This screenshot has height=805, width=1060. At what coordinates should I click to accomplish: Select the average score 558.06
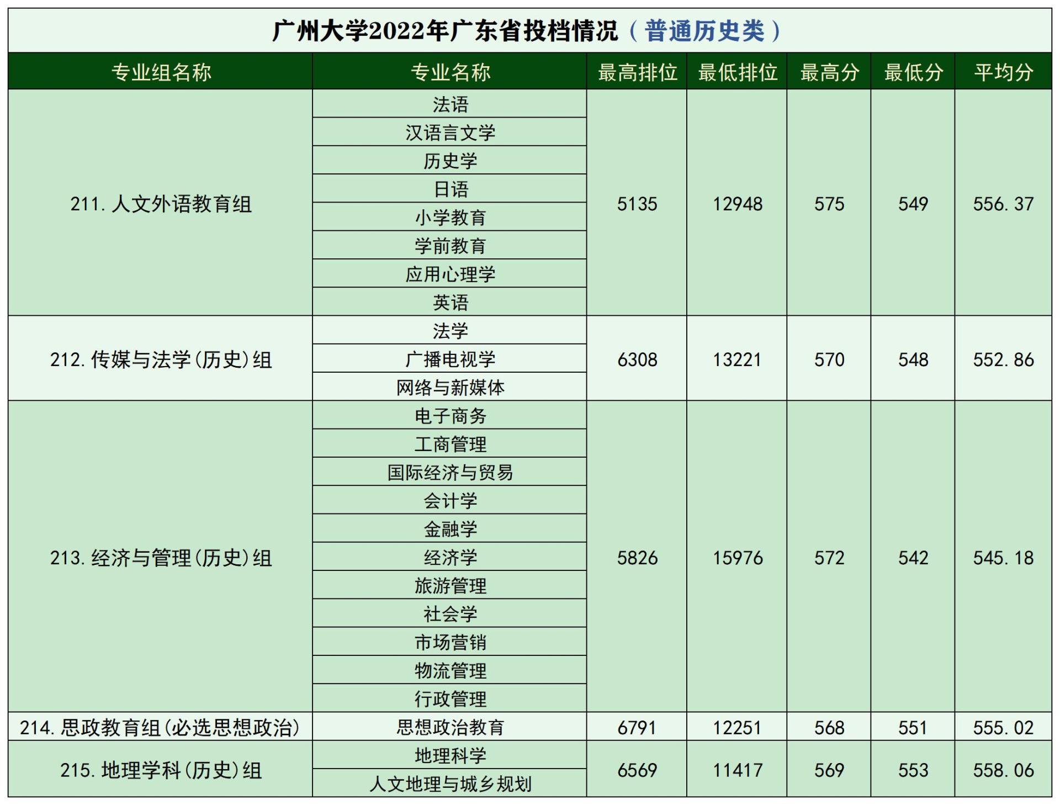1003,770
